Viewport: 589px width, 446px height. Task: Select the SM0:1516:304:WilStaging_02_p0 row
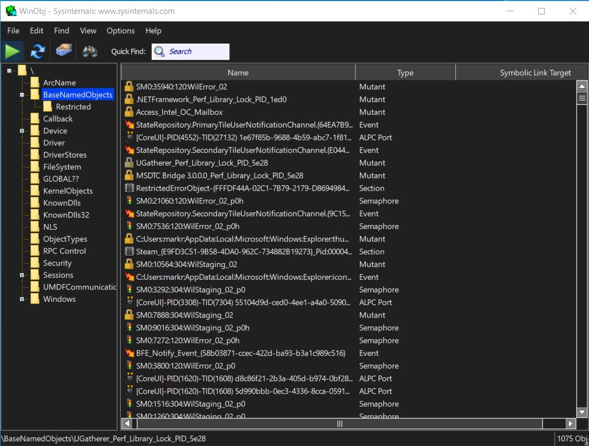[348, 404]
